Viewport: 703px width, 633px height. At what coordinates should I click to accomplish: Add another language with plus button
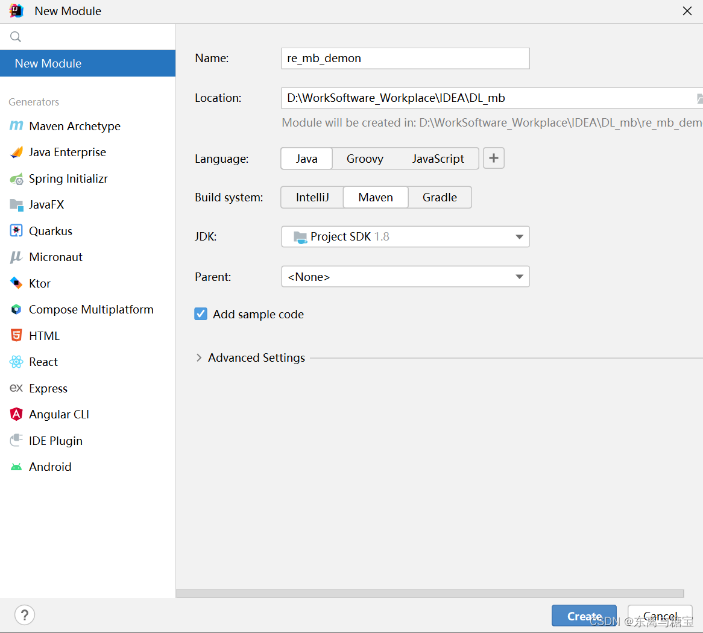[493, 159]
